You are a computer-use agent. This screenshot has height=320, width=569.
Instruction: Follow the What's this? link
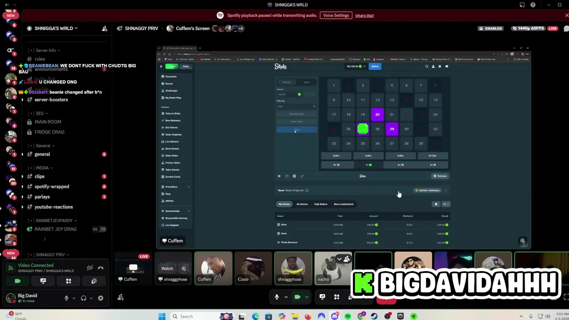click(365, 16)
